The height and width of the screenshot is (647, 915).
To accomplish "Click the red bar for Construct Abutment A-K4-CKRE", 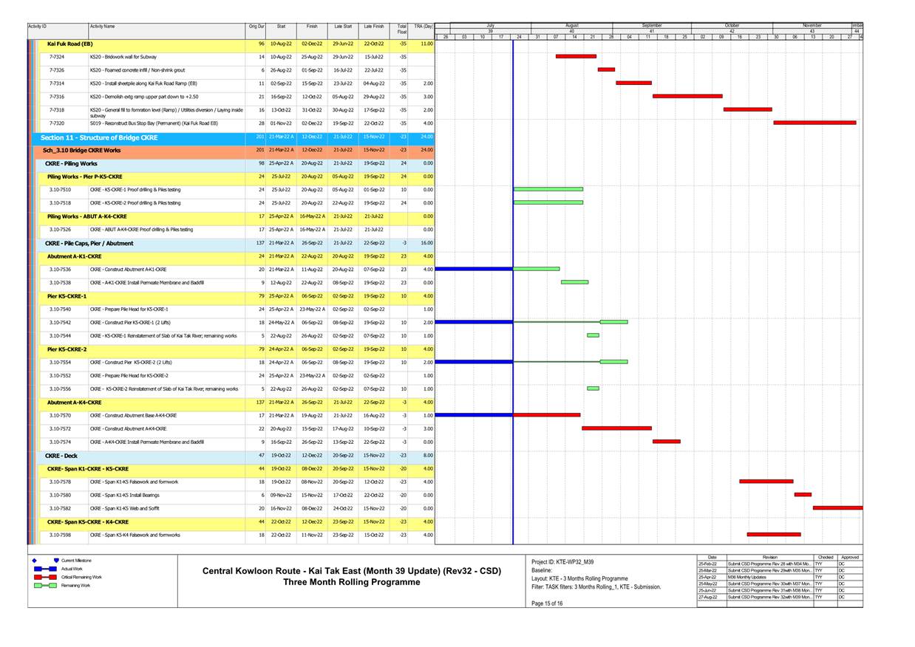I will pyautogui.click(x=617, y=428).
